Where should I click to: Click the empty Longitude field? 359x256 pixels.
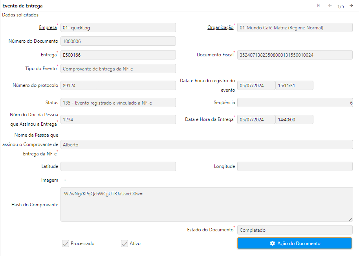(295, 166)
